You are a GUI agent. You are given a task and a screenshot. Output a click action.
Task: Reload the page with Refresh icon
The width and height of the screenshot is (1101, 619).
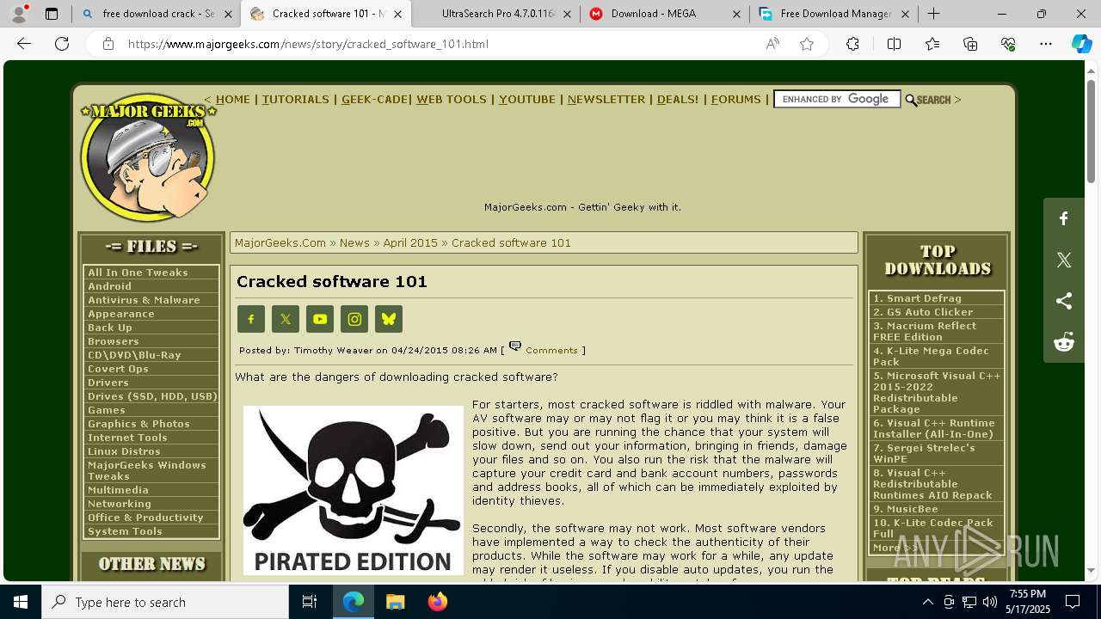coord(62,44)
